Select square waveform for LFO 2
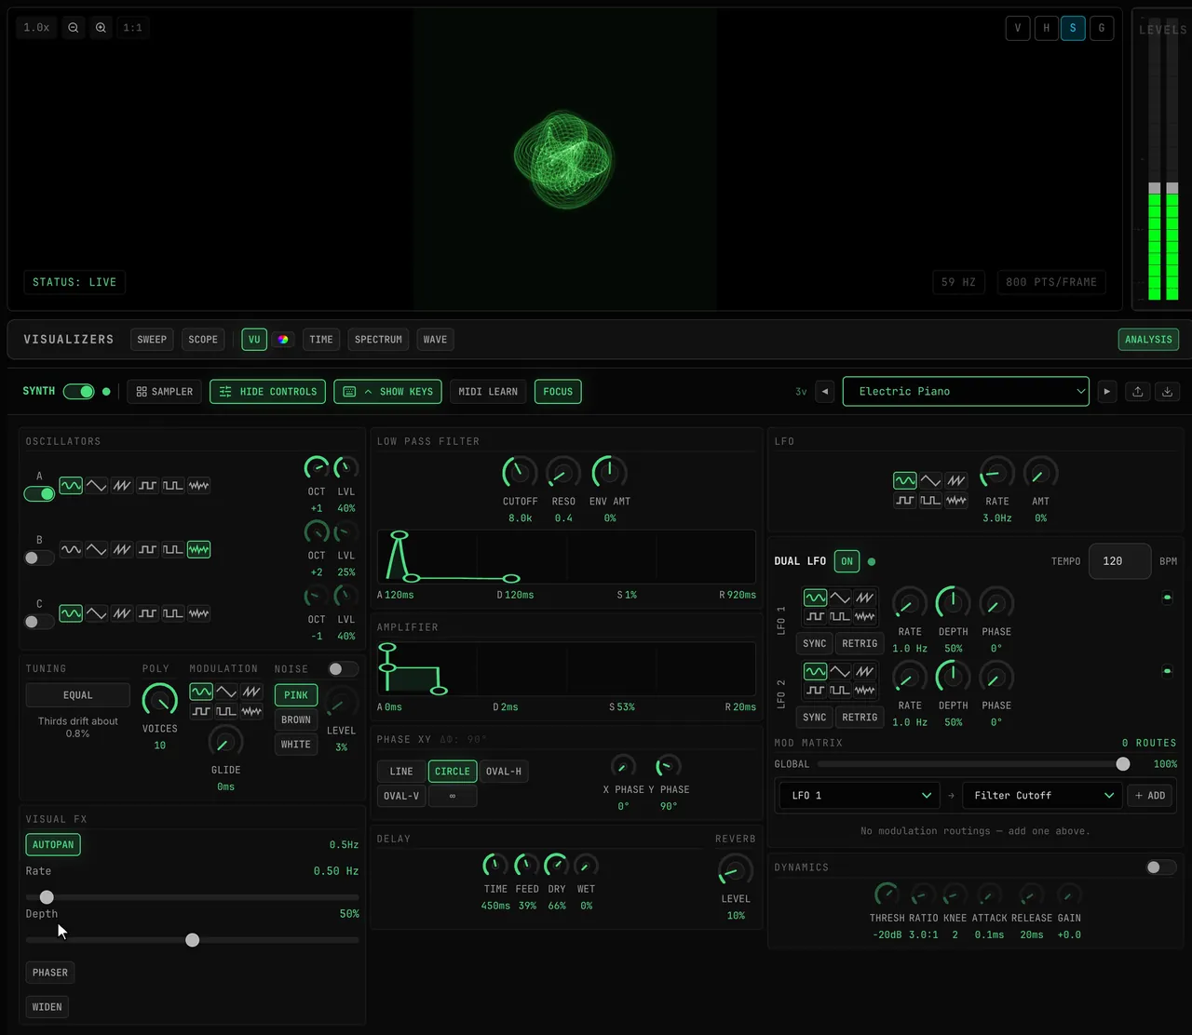The width and height of the screenshot is (1192, 1035). pyautogui.click(x=815, y=690)
